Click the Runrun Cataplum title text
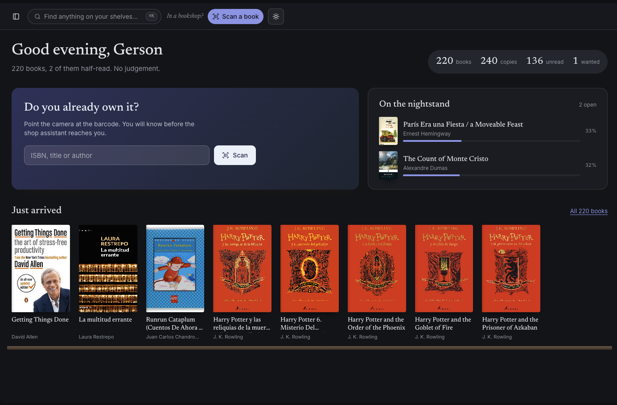The width and height of the screenshot is (617, 405). tap(174, 323)
